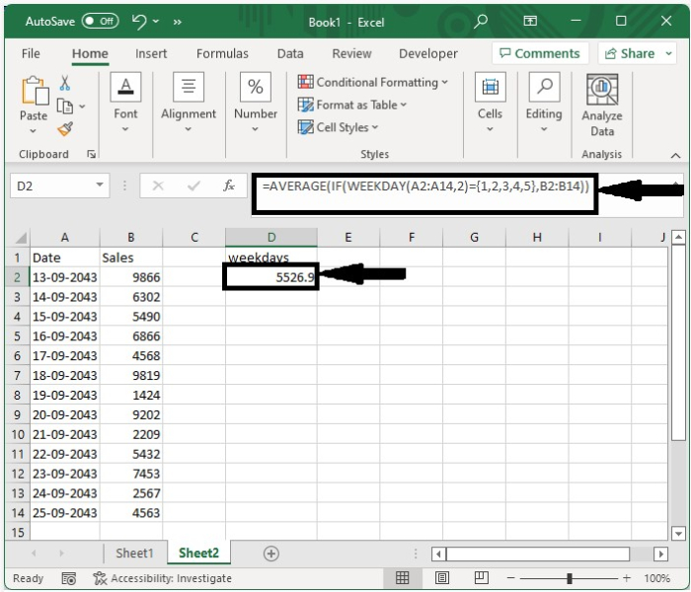Open Format as Table gallery
Screen dimensions: 691x592
point(352,105)
